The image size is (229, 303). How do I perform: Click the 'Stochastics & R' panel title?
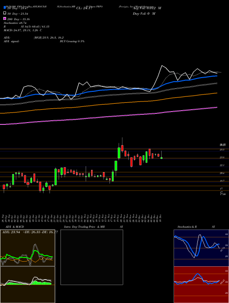[187, 227]
